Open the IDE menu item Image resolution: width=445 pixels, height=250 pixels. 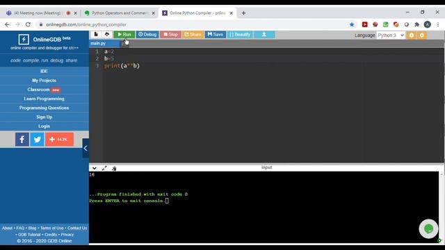click(x=44, y=71)
